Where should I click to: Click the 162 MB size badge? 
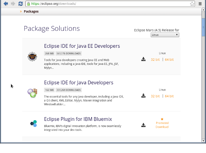point(49,90)
